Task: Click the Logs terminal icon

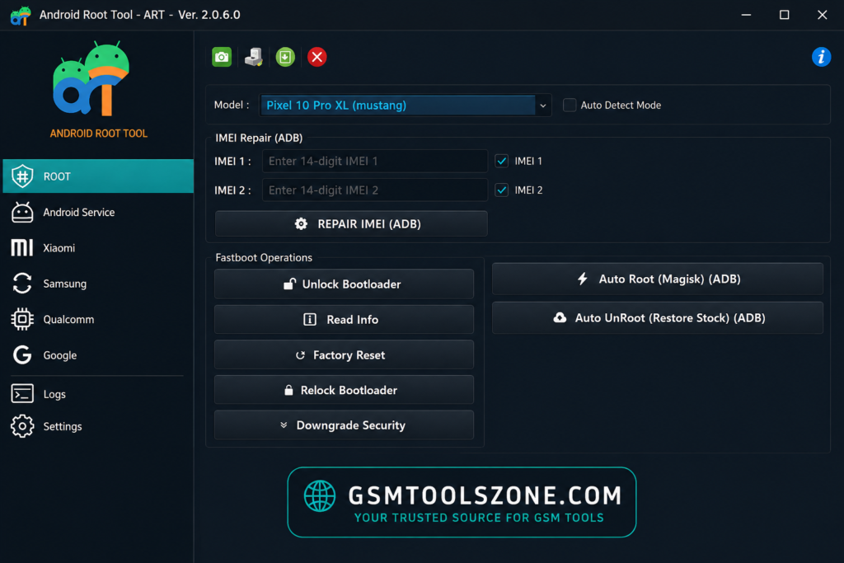Action: 22,393
